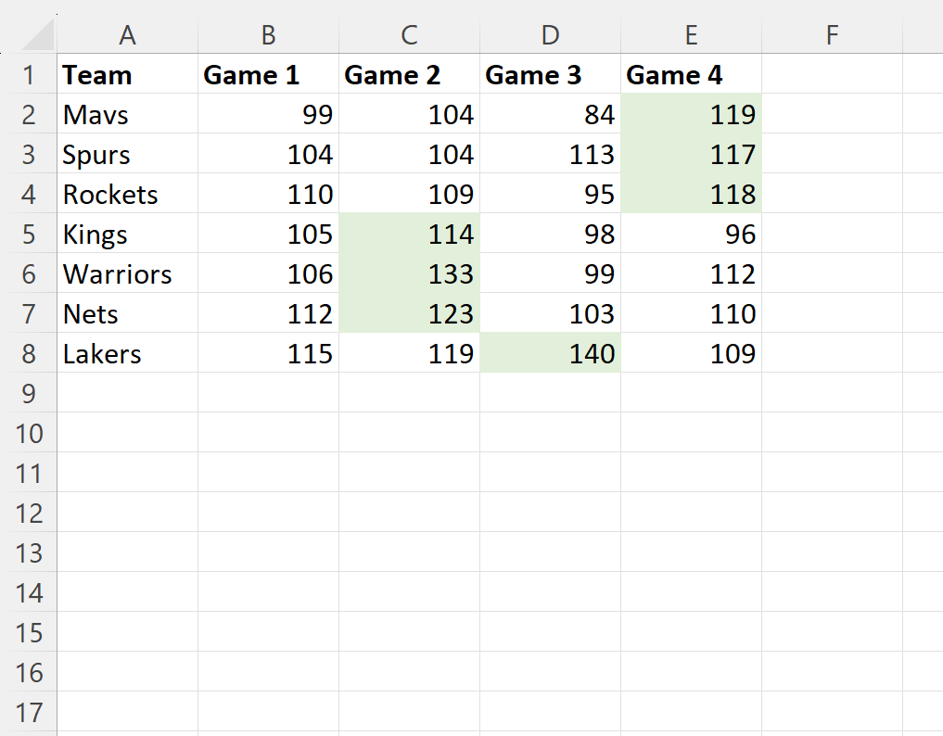The height and width of the screenshot is (736, 943).
Task: Click the cell containing Lakers
Action: pyautogui.click(x=127, y=353)
